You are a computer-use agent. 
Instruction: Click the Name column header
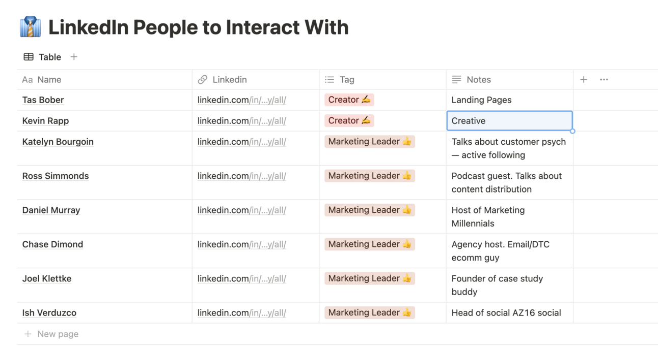point(49,80)
